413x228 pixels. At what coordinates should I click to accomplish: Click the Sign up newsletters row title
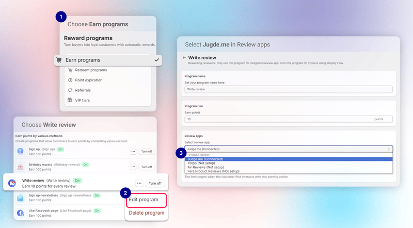(x=43, y=196)
